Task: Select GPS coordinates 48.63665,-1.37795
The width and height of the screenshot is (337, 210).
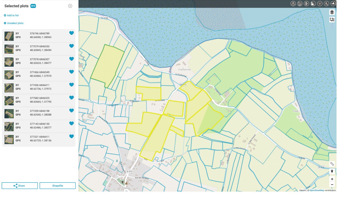Action: (x=41, y=102)
